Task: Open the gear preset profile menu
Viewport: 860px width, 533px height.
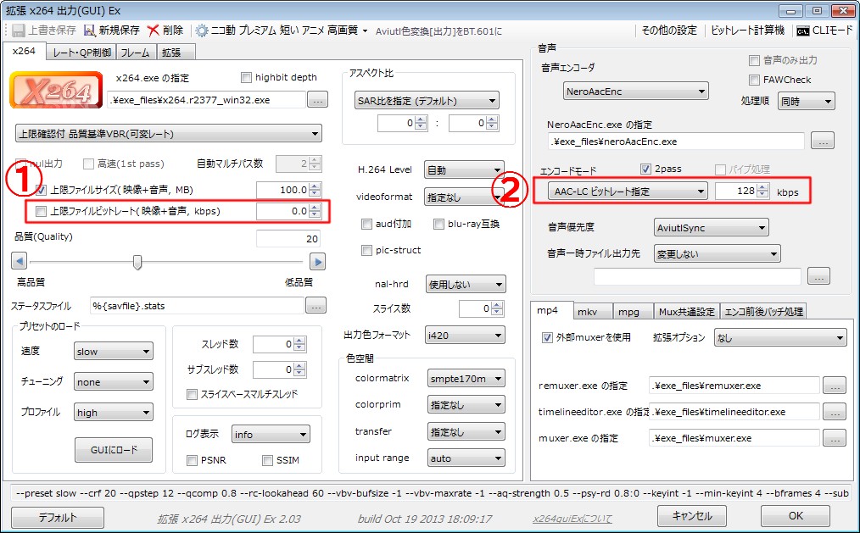Action: (202, 31)
